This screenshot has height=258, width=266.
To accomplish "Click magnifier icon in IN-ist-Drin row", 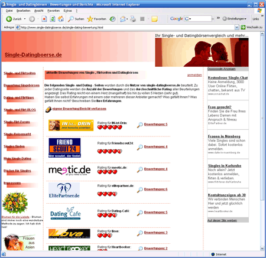I will click(x=140, y=125).
